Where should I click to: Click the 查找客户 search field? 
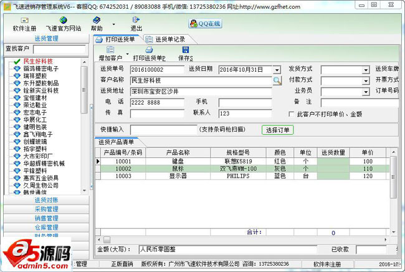59,49
